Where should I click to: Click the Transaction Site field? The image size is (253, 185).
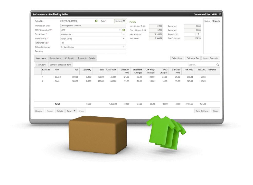(x=93, y=25)
